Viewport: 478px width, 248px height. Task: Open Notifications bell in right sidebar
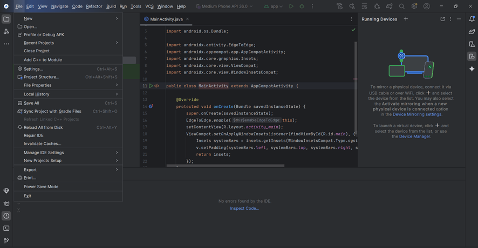(472, 19)
